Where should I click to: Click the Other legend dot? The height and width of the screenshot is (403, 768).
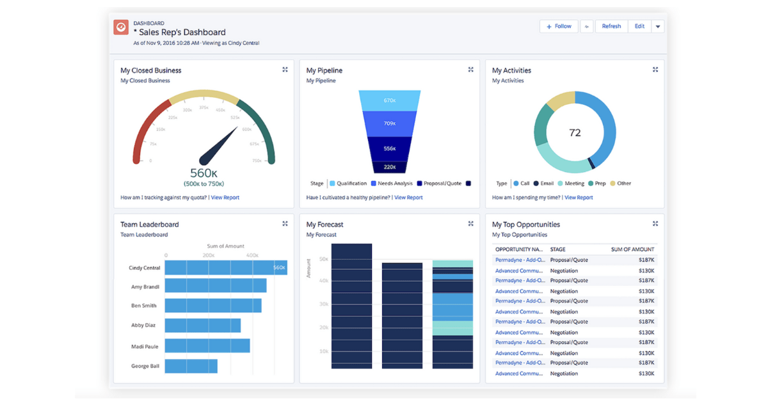(x=612, y=184)
